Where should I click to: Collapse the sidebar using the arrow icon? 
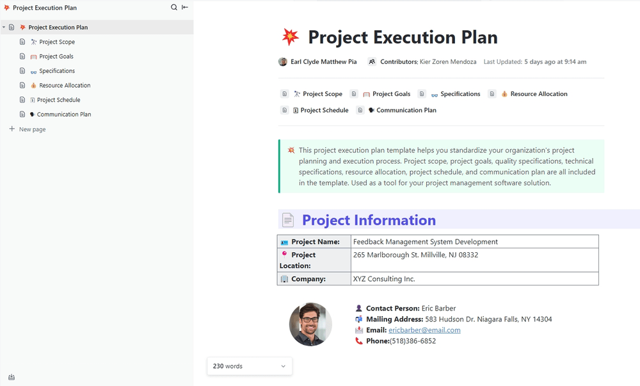click(185, 8)
